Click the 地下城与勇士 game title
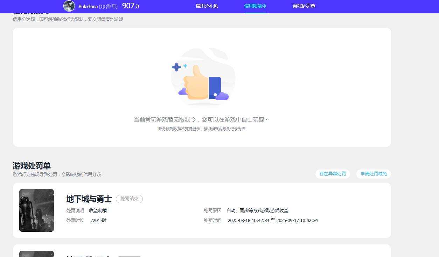 pyautogui.click(x=89, y=199)
